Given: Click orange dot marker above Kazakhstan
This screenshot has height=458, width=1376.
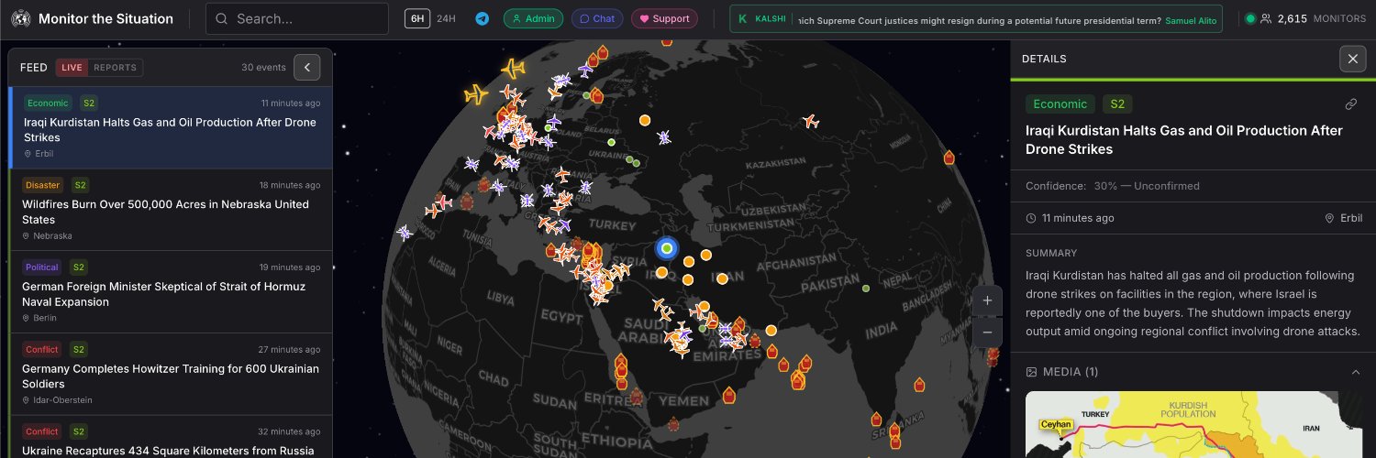Looking at the screenshot, I should (x=645, y=120).
